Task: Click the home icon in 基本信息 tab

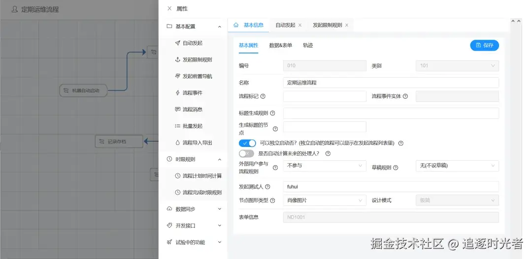Action: pos(236,25)
